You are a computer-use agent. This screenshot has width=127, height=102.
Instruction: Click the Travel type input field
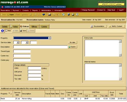point(22,51)
